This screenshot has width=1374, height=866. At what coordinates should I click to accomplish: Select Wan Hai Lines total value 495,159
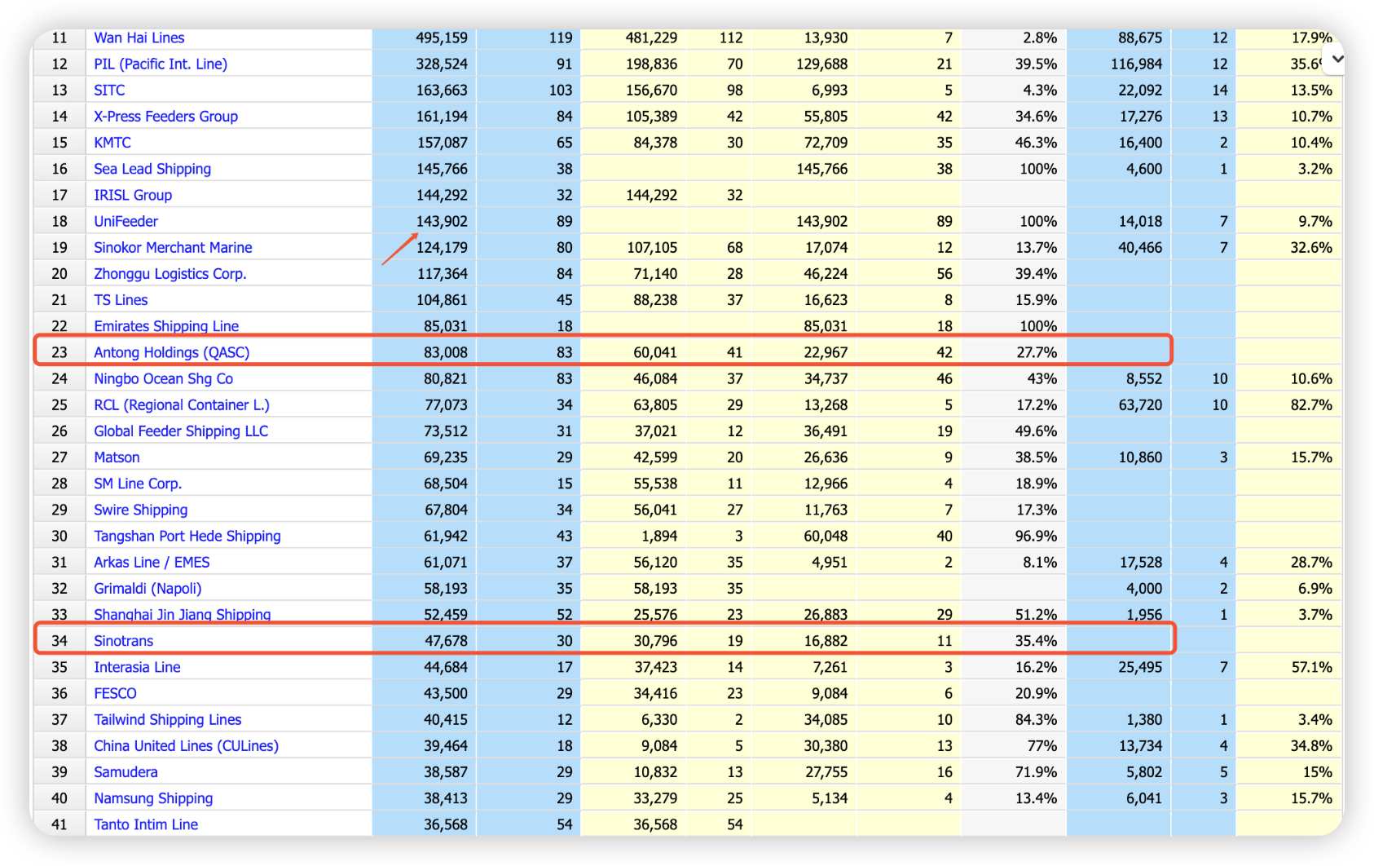click(x=442, y=38)
